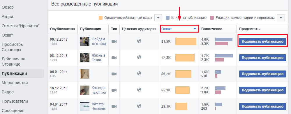Click video type icon for 18.12.2016 post

[x=114, y=90]
